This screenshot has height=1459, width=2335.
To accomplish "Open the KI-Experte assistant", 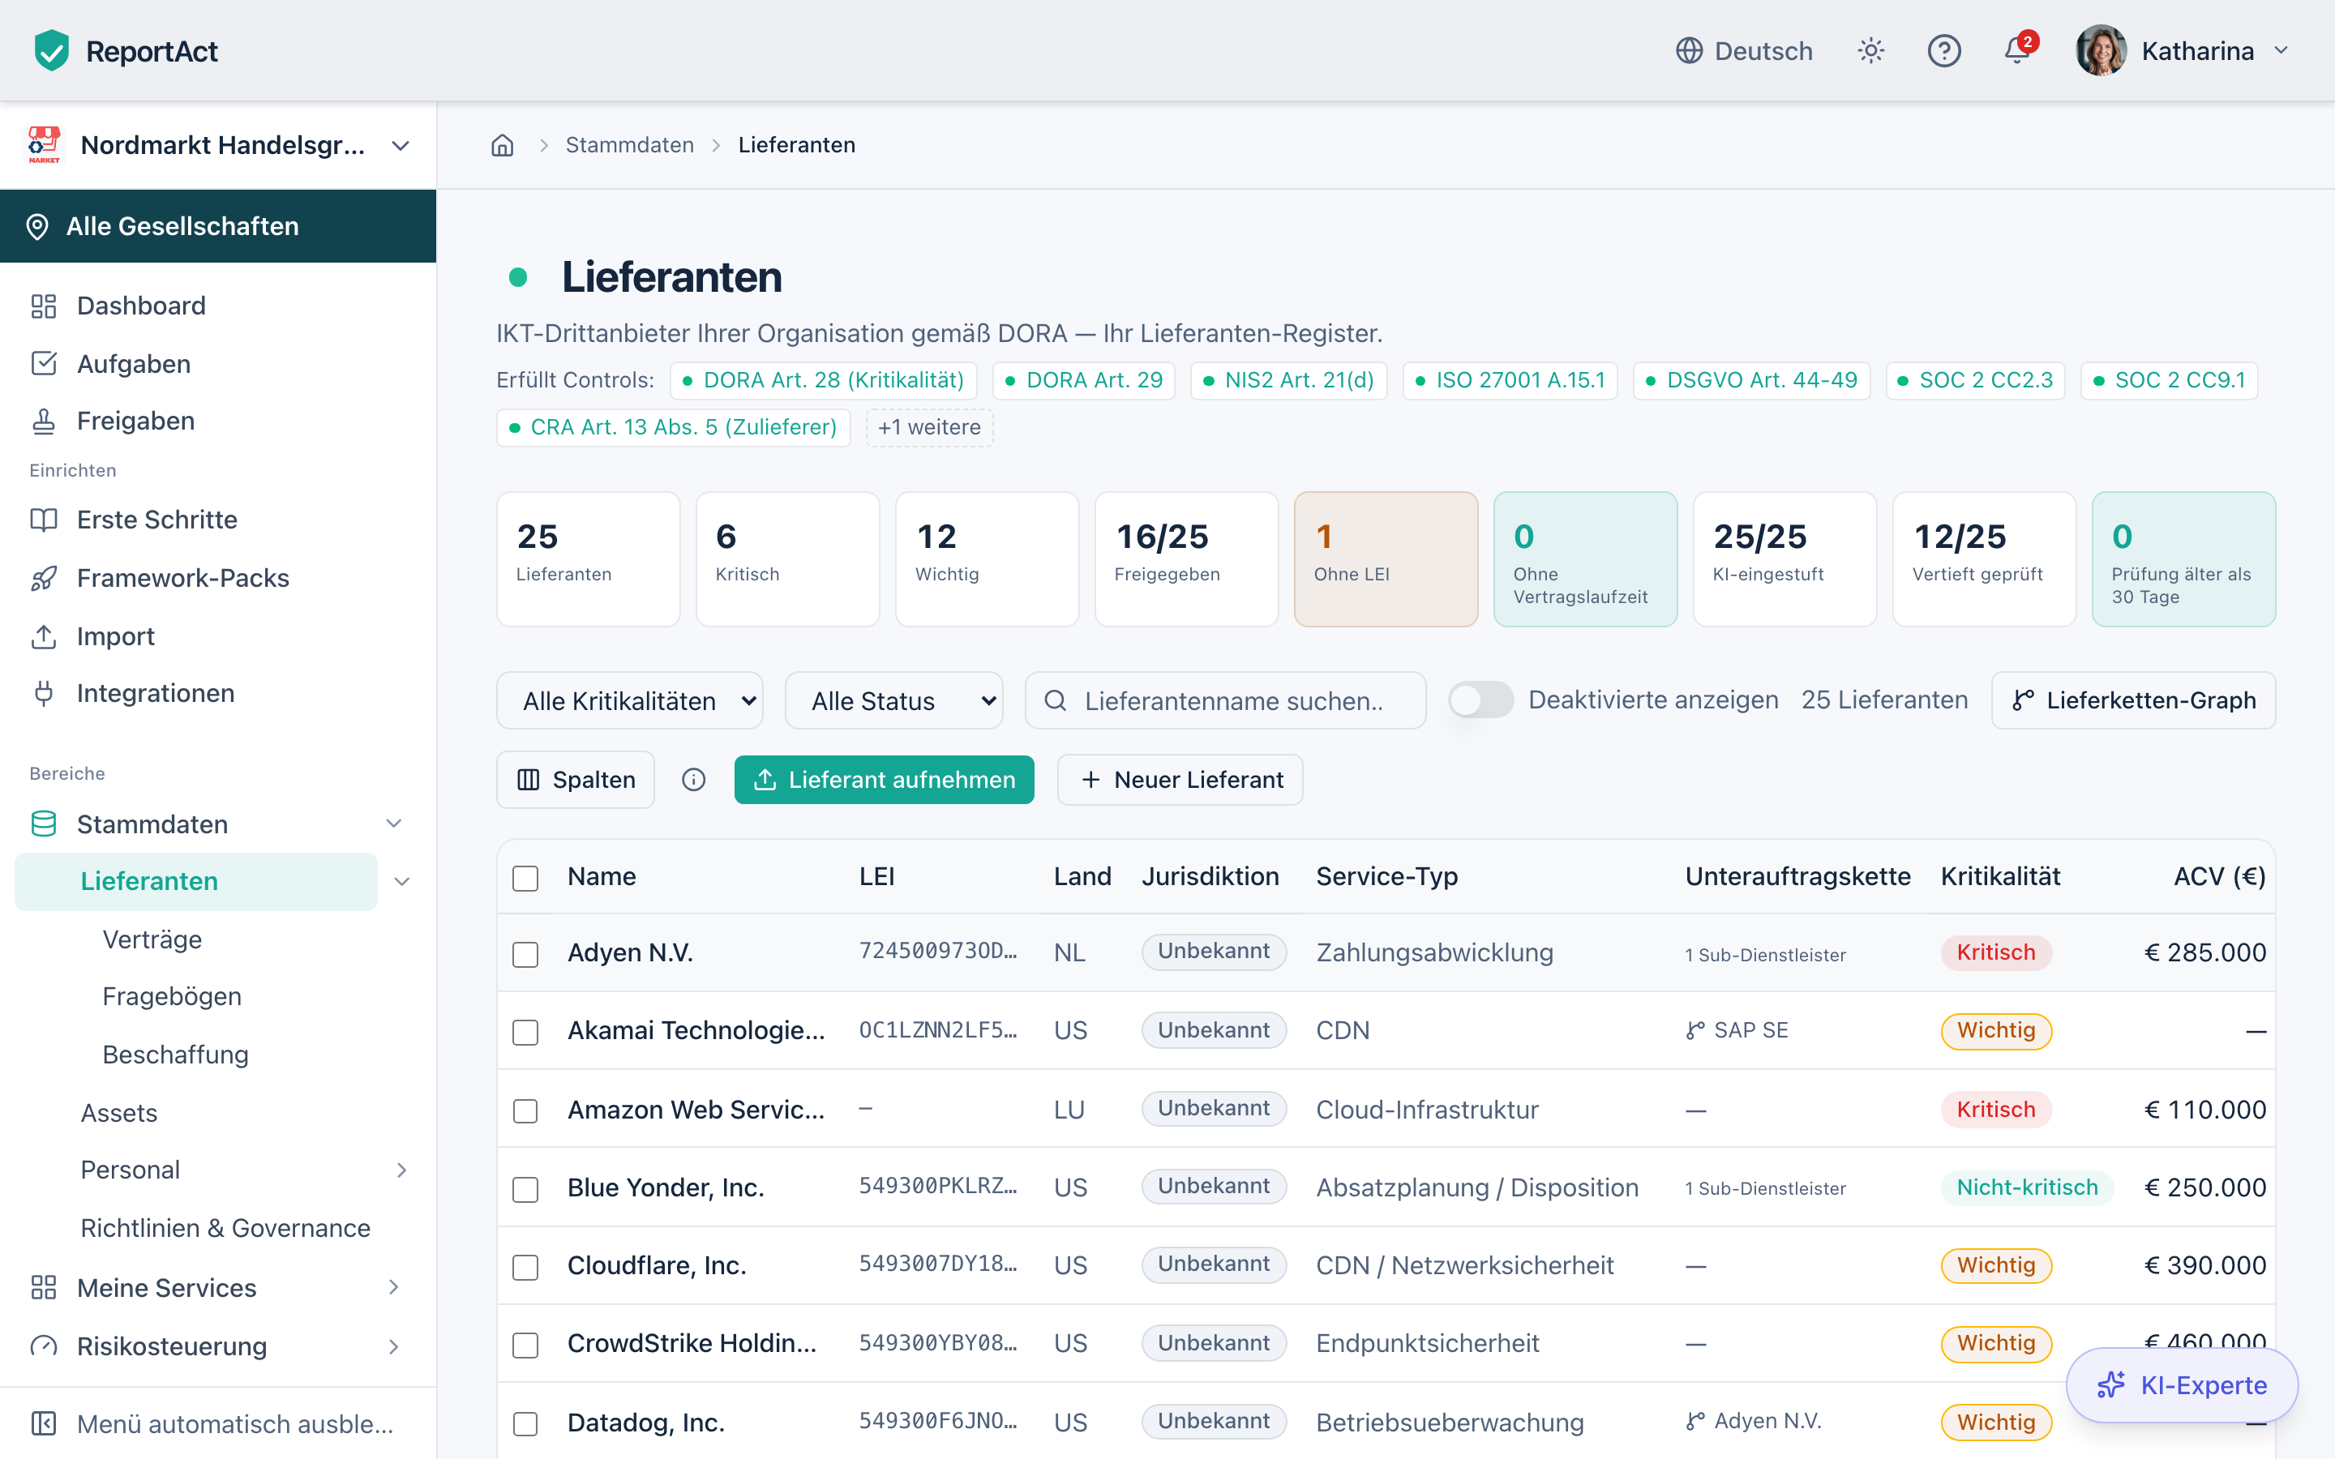I will 2182,1384.
